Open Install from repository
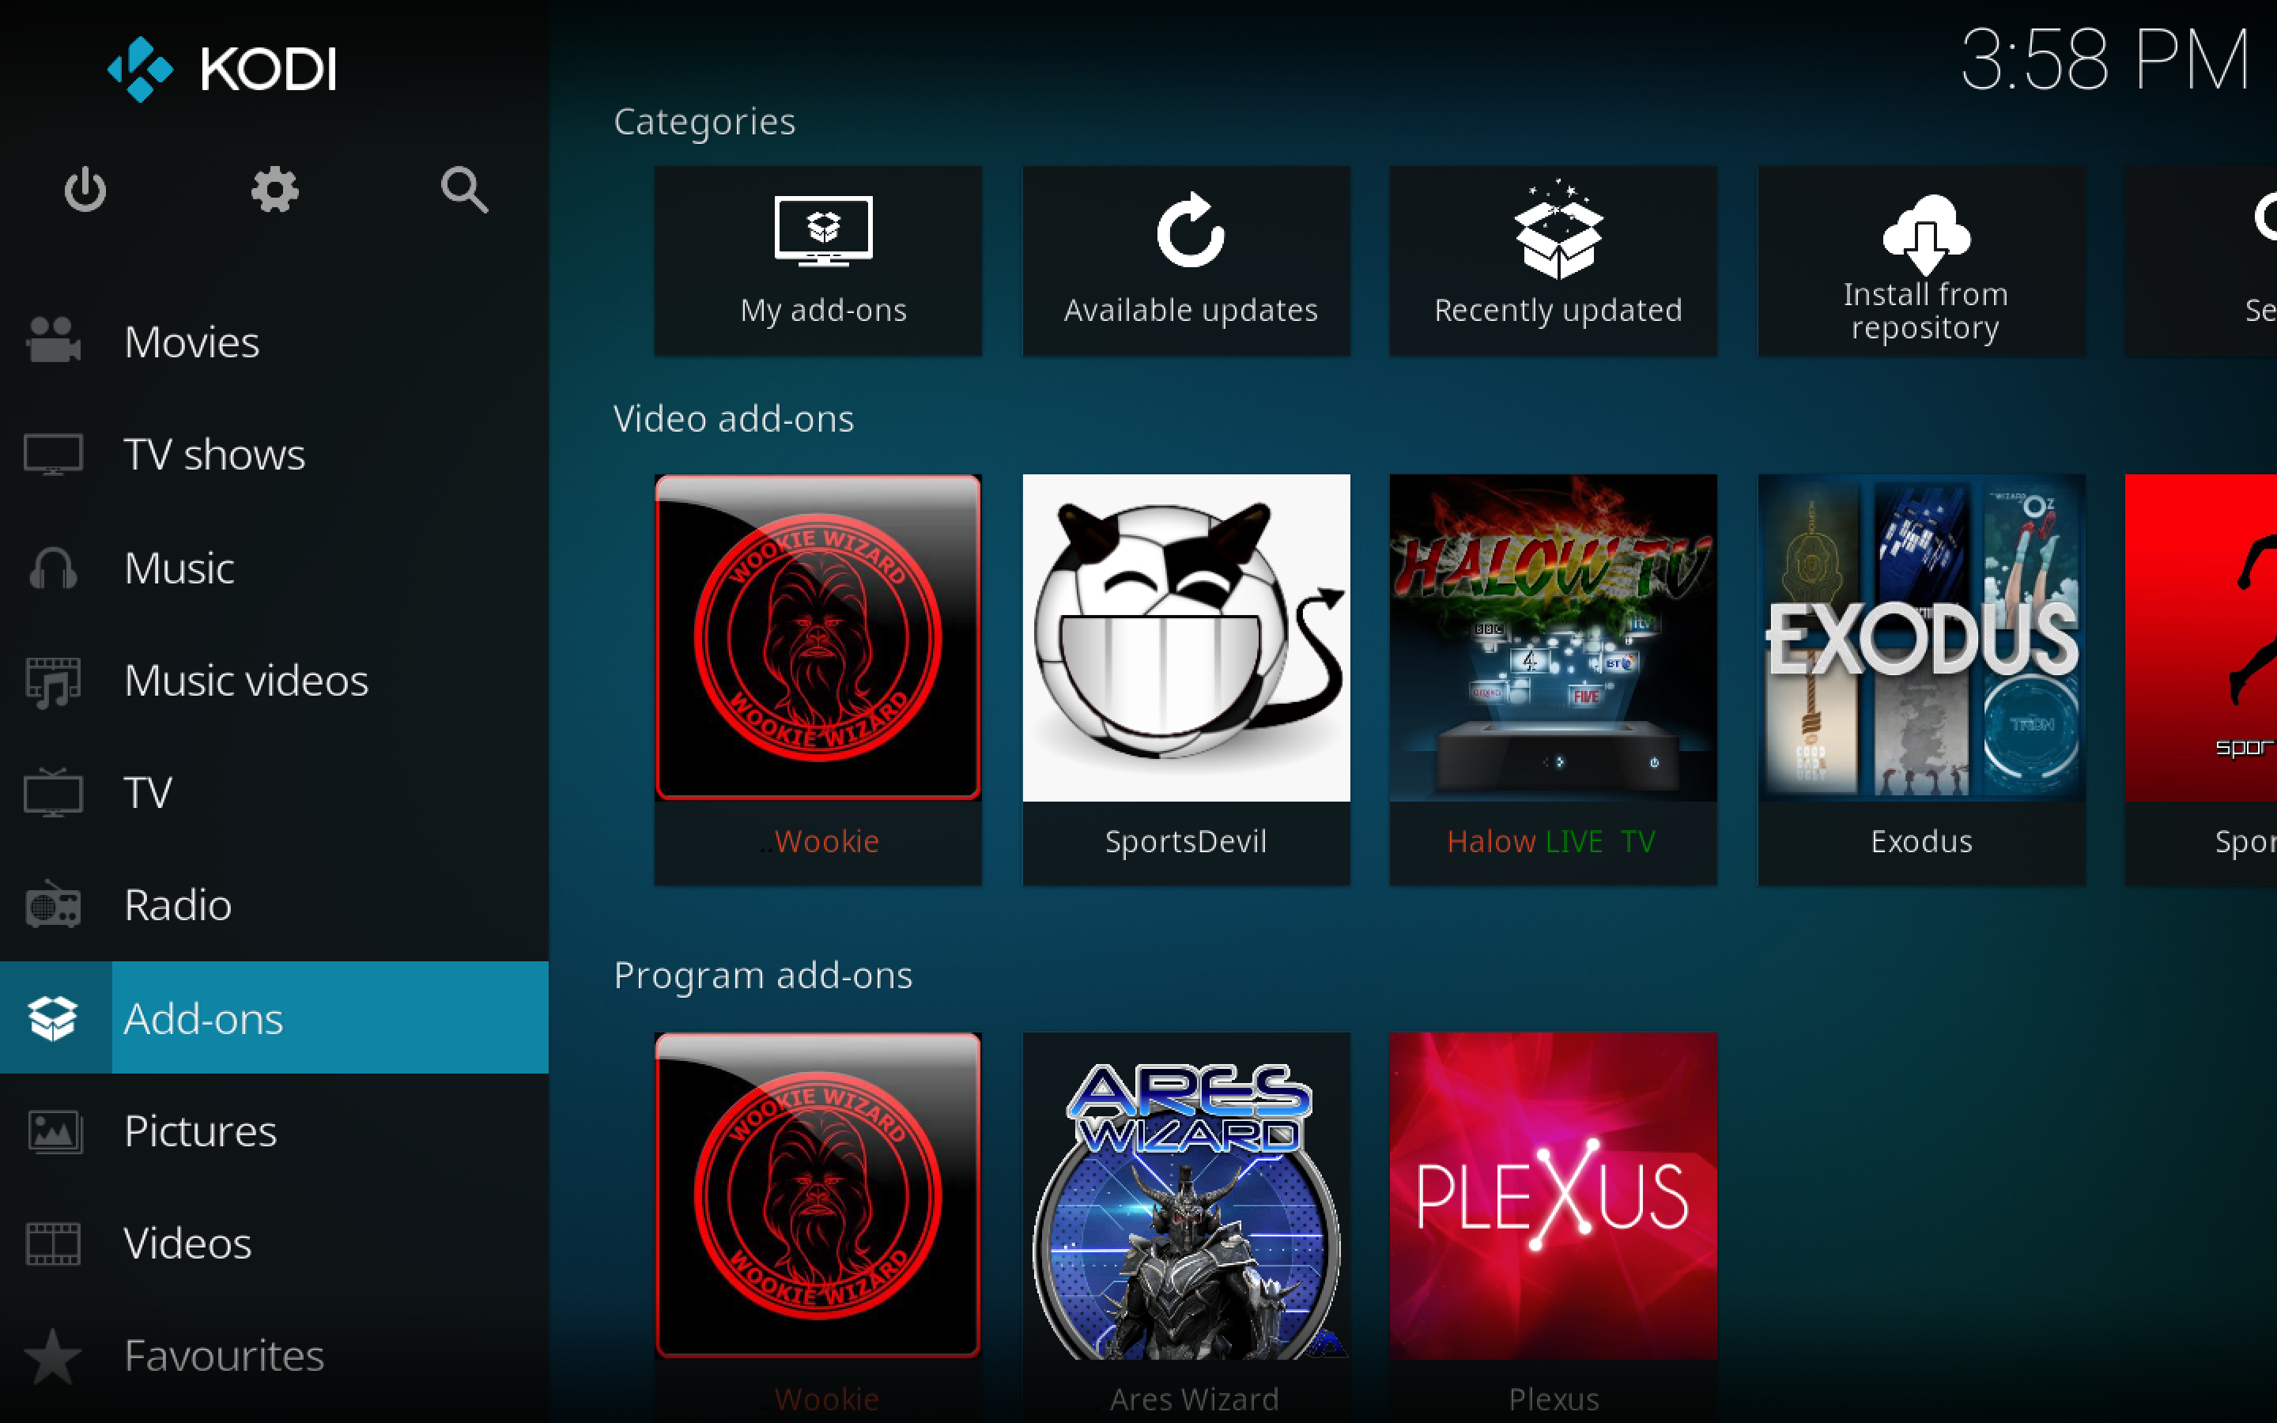2277x1423 pixels. (1922, 261)
